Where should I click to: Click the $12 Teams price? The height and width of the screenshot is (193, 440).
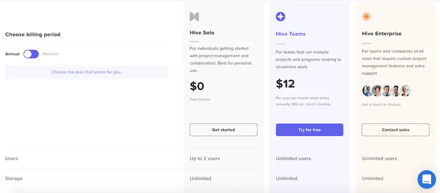(285, 84)
